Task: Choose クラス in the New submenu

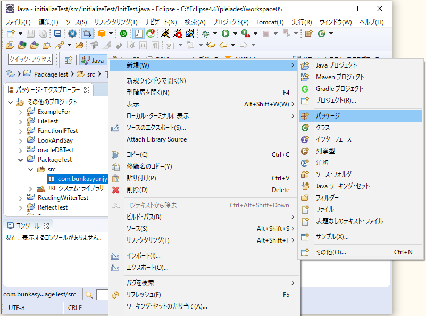Action: coord(361,128)
